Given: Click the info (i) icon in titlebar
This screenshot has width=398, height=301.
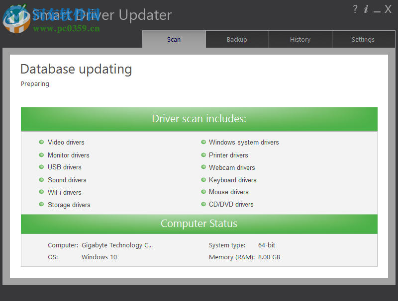Looking at the screenshot, I should (366, 9).
